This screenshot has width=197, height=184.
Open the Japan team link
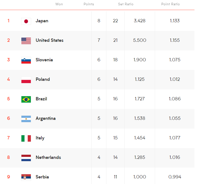pyautogui.click(x=42, y=21)
